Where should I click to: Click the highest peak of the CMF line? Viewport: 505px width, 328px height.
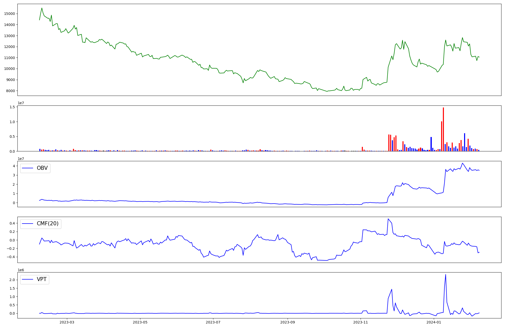[x=388, y=219]
